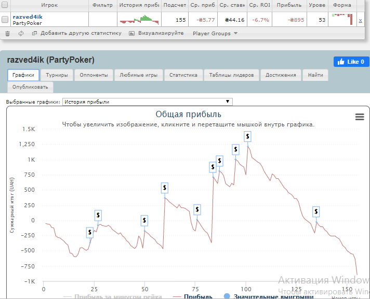Open the chart hamburger menu
The width and height of the screenshot is (370, 299).
pyautogui.click(x=360, y=117)
